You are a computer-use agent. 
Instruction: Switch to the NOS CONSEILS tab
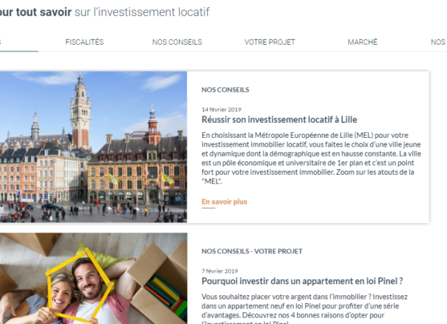point(177,43)
